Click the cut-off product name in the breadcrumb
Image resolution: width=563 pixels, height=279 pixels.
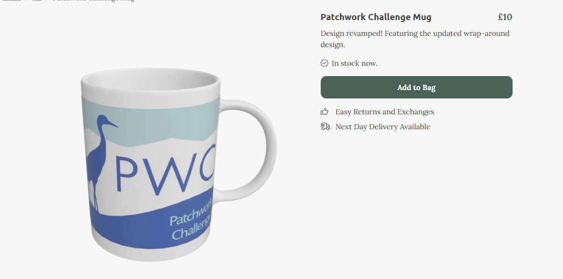(x=93, y=0)
